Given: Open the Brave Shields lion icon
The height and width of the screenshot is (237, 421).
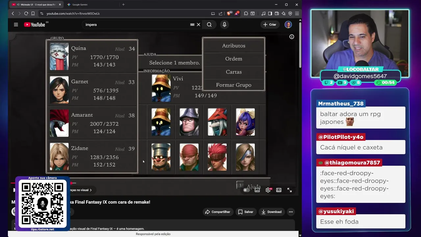Looking at the screenshot, I should tap(229, 13).
